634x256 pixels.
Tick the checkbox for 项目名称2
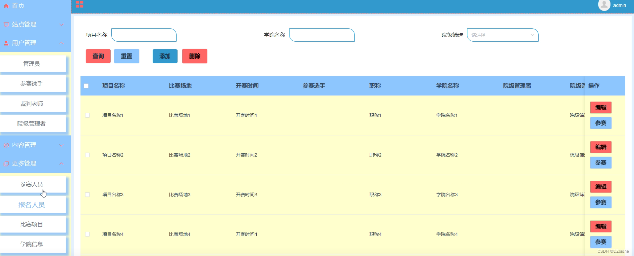87,155
